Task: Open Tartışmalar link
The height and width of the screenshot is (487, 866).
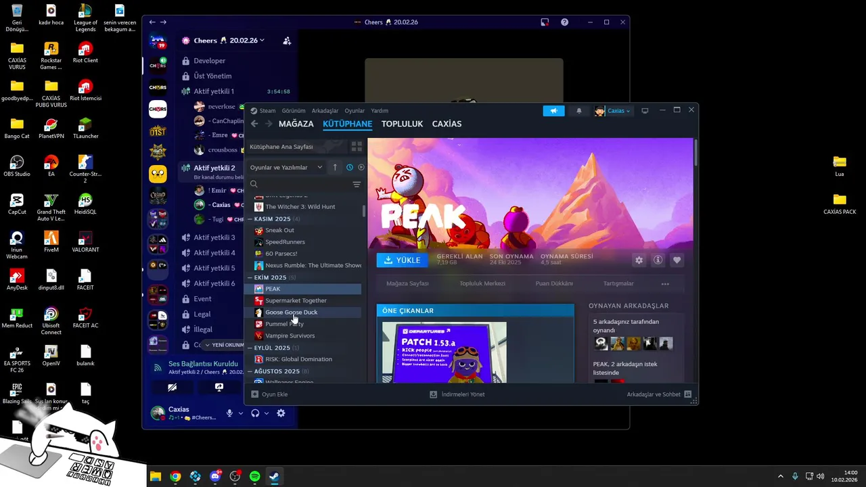Action: point(618,283)
